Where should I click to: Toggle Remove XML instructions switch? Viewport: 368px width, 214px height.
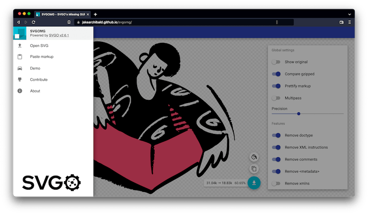pyautogui.click(x=276, y=147)
